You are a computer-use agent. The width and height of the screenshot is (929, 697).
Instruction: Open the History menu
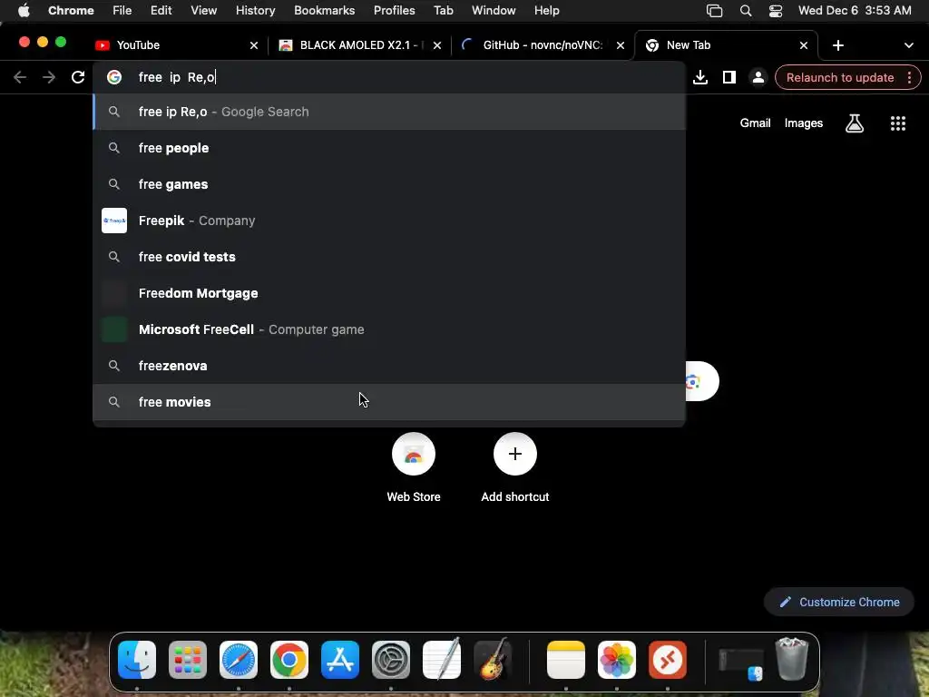pyautogui.click(x=255, y=11)
